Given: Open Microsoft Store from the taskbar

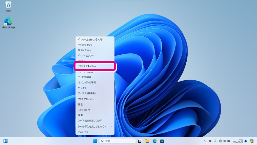Looking at the screenshot, I should (162, 141).
